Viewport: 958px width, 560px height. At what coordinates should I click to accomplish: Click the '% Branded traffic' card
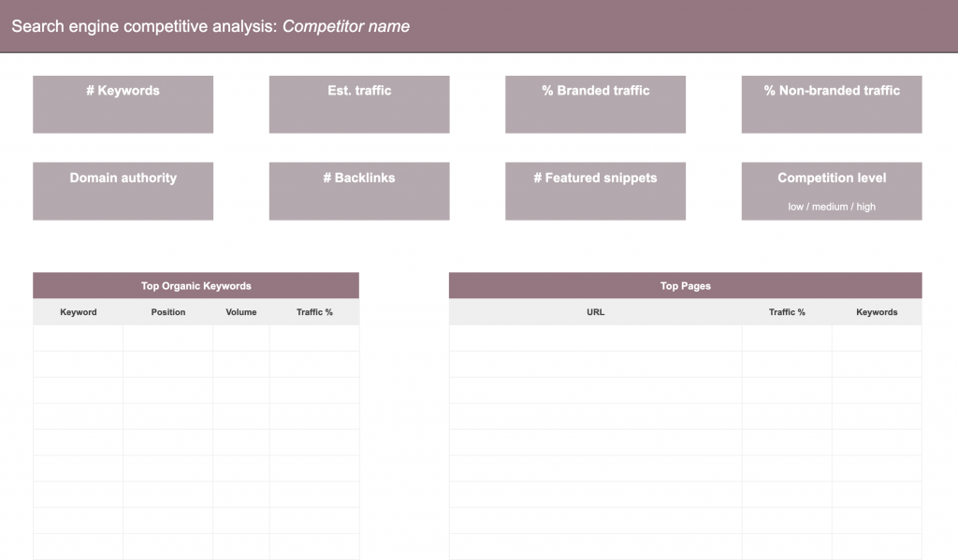595,104
